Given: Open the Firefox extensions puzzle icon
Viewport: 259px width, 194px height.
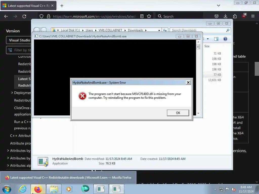Looking at the screenshot, I should coord(235,16).
